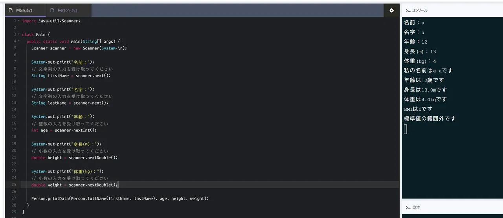The height and width of the screenshot is (218, 503).
Task: Click the firstName variable on line 9
Action: (x=58, y=75)
